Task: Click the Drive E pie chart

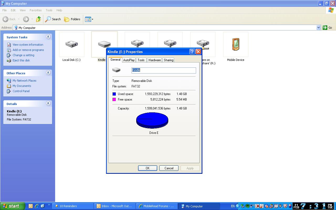Action: [152, 120]
